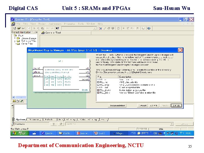Open the folder window taskbar item
This screenshot has height=153, width=204.
tap(65, 133)
